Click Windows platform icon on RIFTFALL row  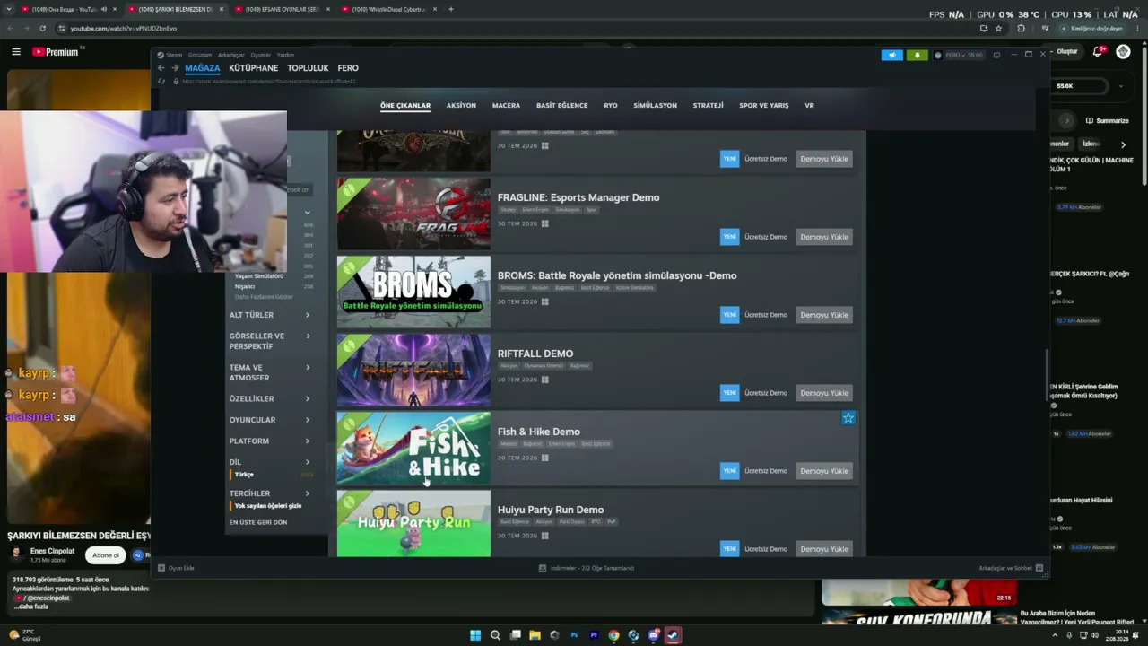[544, 380]
